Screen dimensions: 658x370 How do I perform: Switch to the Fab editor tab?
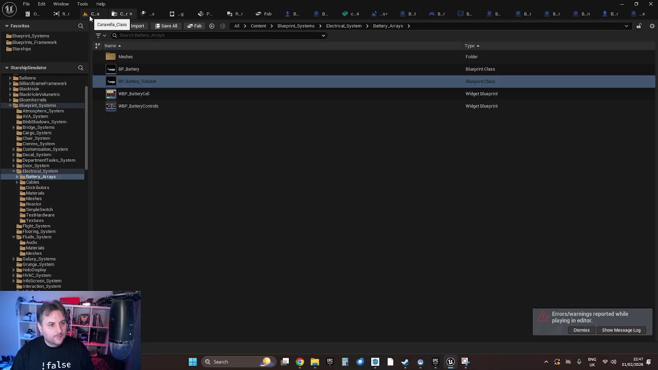pos(264,14)
